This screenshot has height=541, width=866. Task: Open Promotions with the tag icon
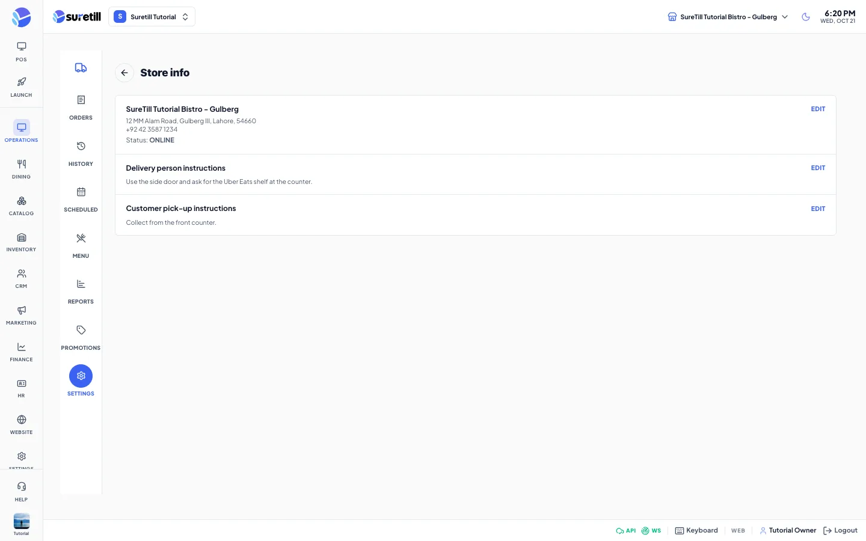tap(81, 338)
